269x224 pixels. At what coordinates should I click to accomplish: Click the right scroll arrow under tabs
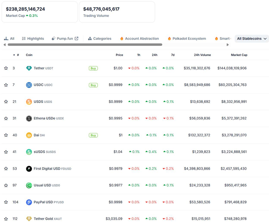[x=228, y=44]
